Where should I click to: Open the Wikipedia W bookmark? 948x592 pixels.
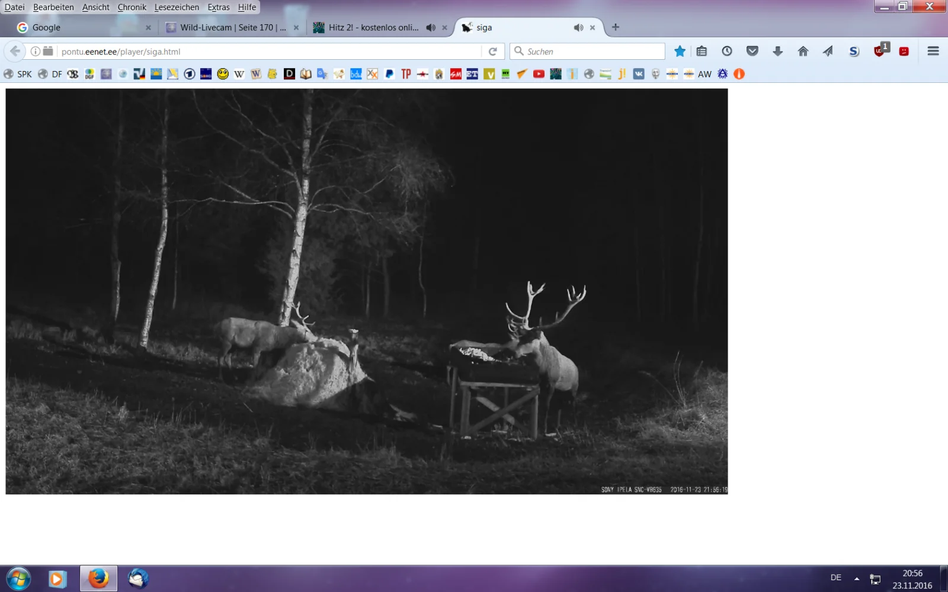click(x=239, y=74)
